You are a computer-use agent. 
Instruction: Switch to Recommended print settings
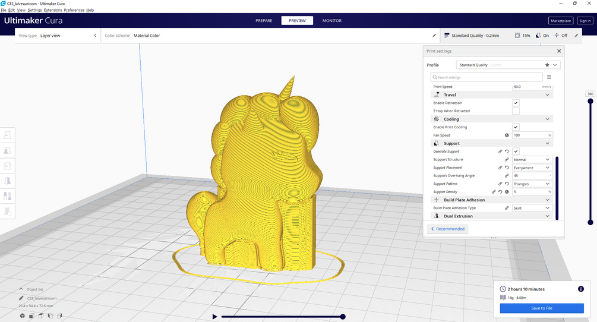pos(448,229)
